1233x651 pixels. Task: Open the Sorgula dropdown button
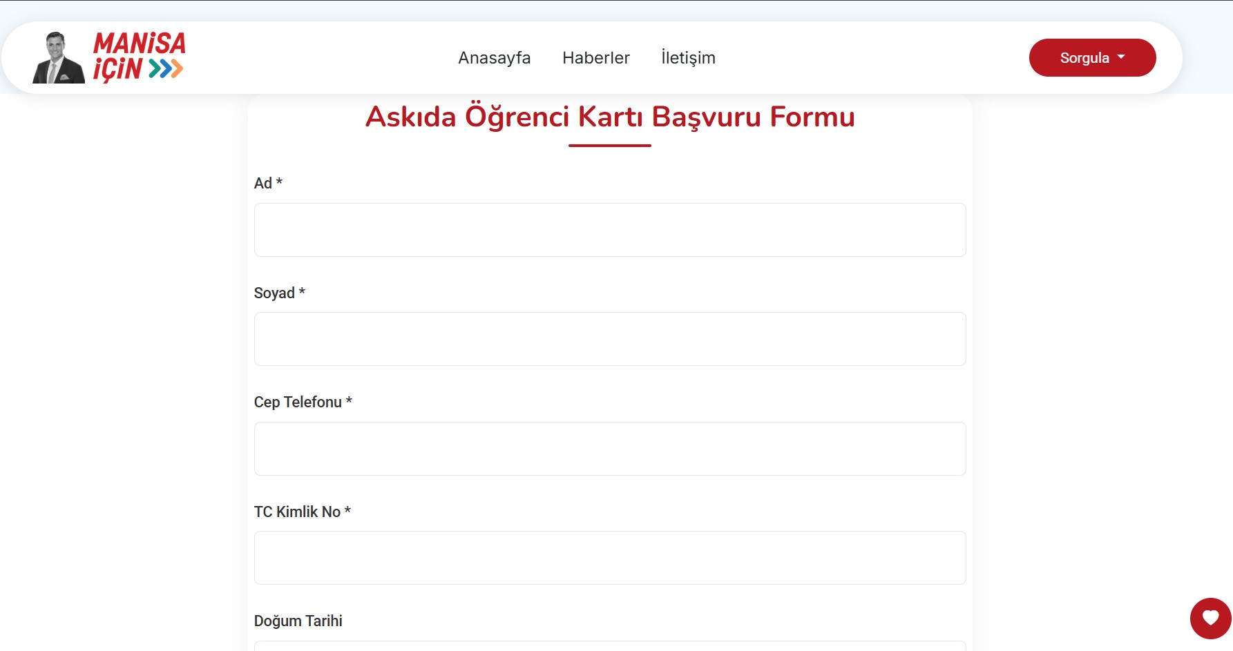point(1084,58)
